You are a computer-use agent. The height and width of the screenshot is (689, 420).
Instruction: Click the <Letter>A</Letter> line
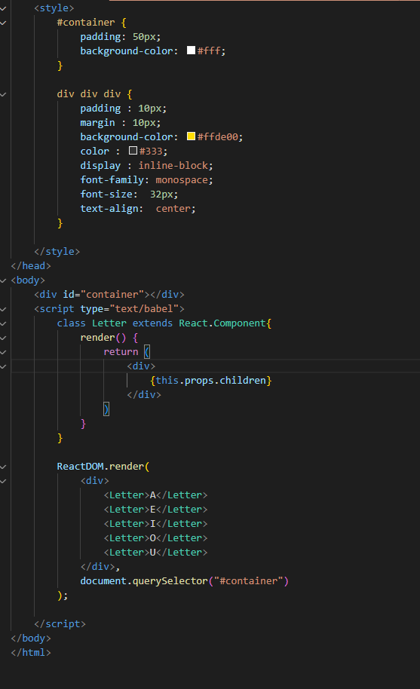[x=155, y=495]
